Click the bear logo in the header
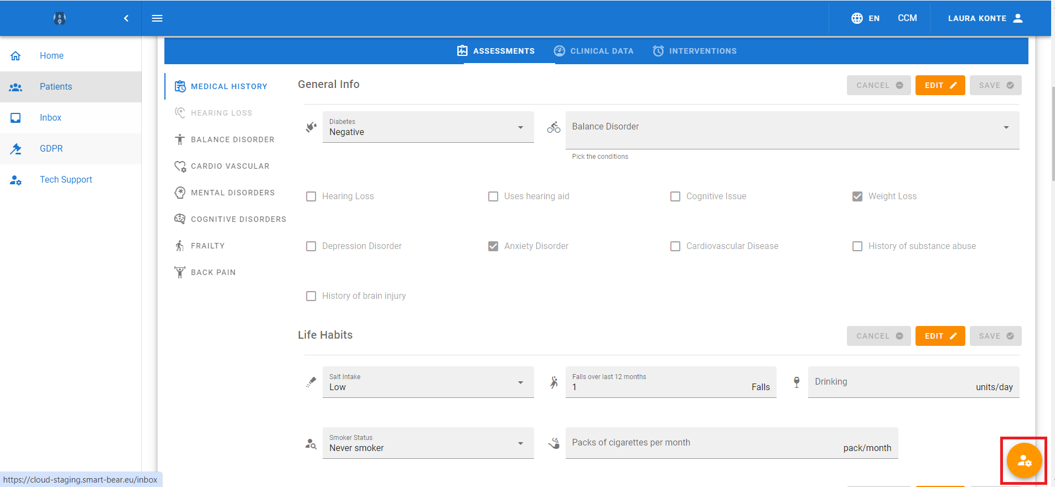 click(60, 18)
